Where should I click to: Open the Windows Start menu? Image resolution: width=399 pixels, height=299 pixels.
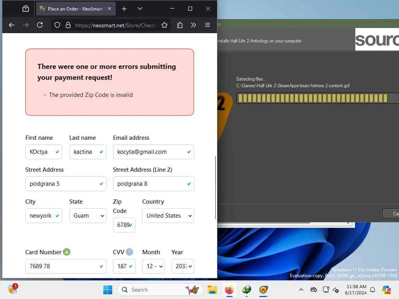pos(108,290)
